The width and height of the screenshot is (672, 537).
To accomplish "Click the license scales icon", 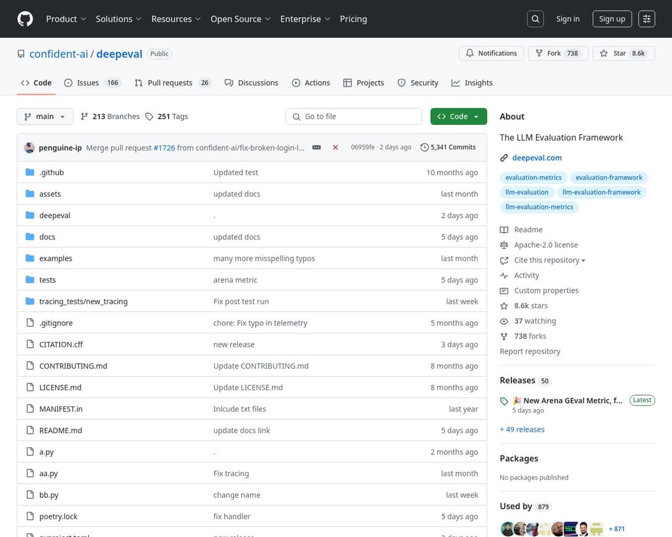I will click(504, 245).
